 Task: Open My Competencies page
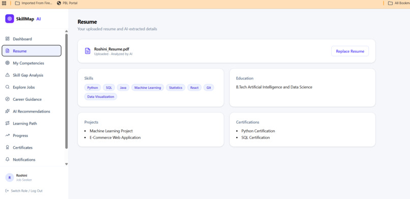[32, 63]
